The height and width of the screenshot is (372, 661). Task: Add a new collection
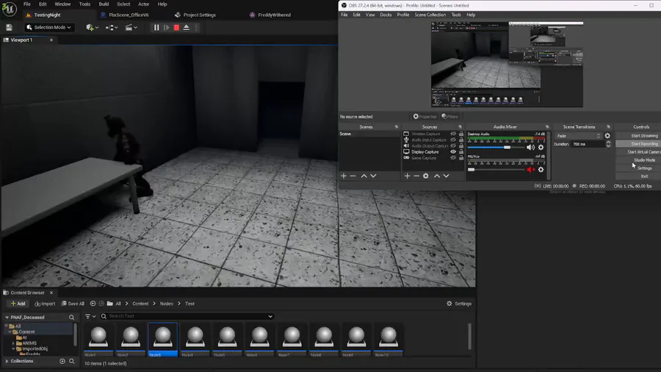pyautogui.click(x=62, y=362)
